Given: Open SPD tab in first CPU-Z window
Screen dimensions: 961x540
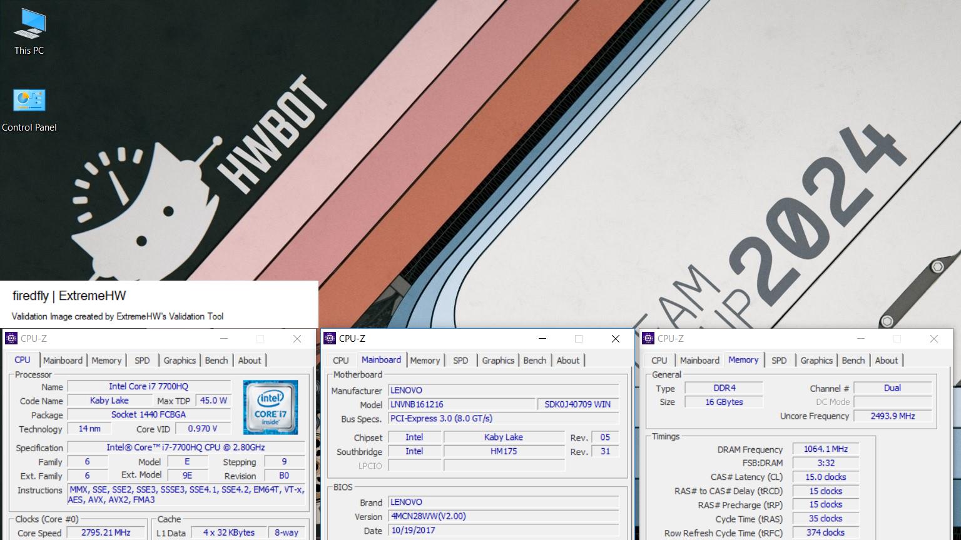Looking at the screenshot, I should [x=142, y=361].
